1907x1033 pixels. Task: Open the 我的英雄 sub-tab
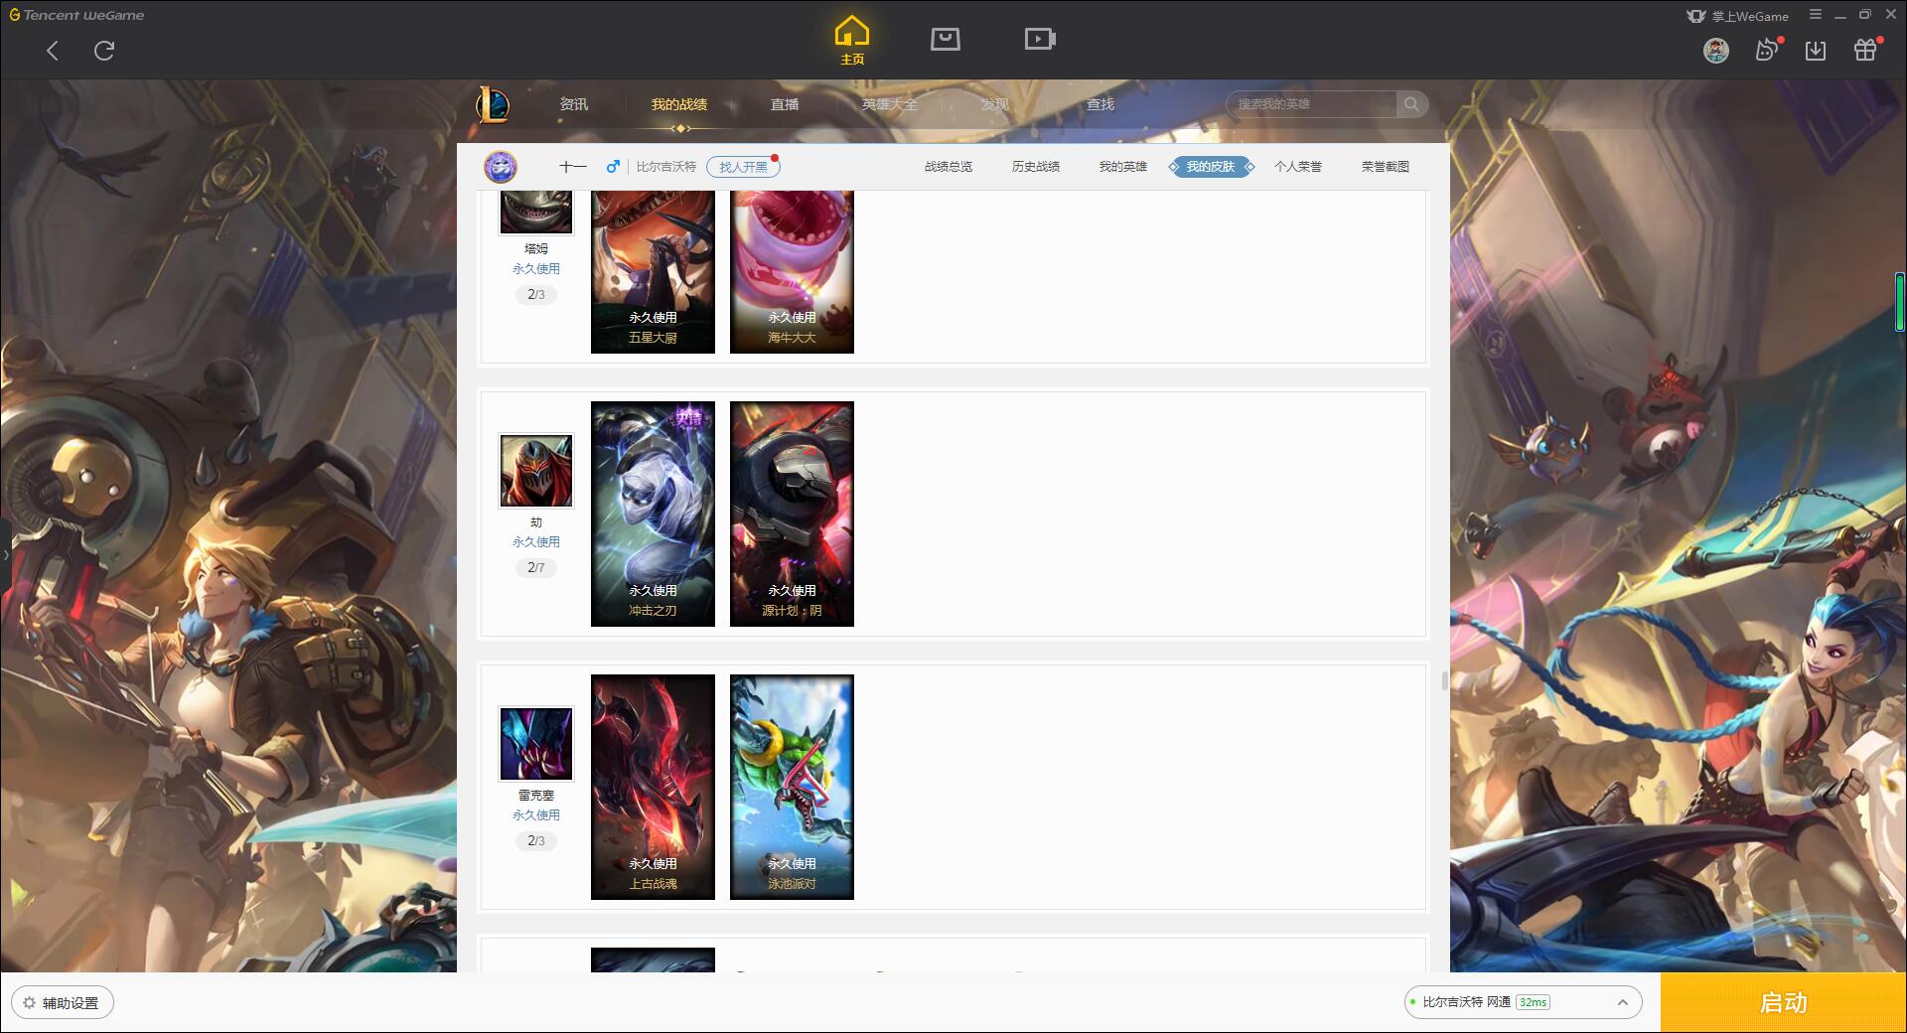pos(1123,167)
